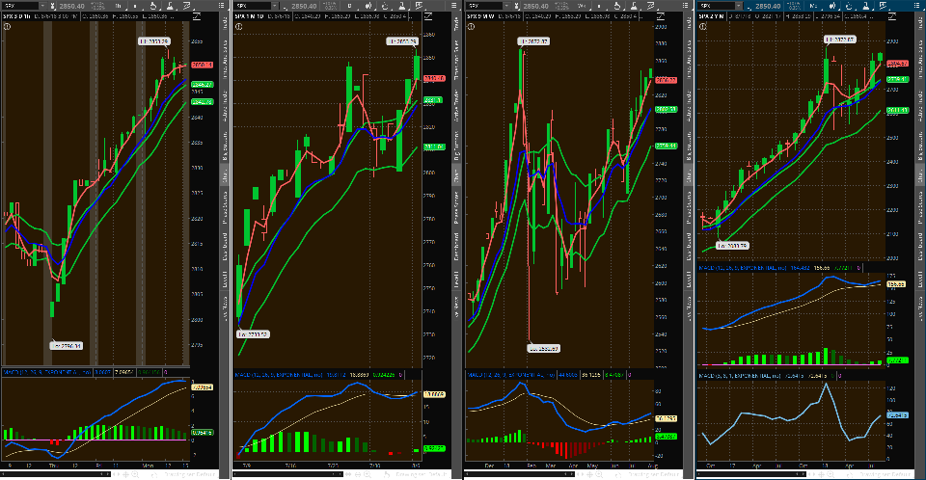Viewport: 926px width, 480px height.
Task: Expand symbol dropdown arrow on SPX 5 D 1h chart
Action: pyautogui.click(x=43, y=6)
